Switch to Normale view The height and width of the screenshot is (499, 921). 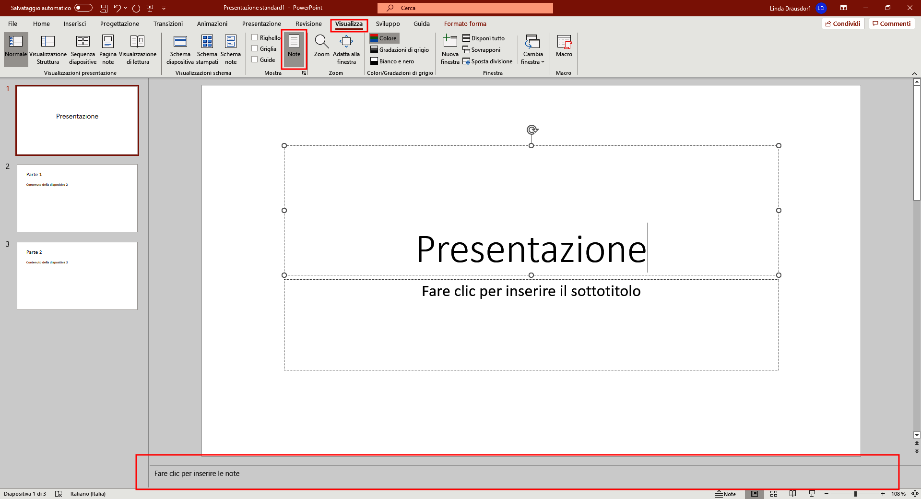click(x=15, y=49)
